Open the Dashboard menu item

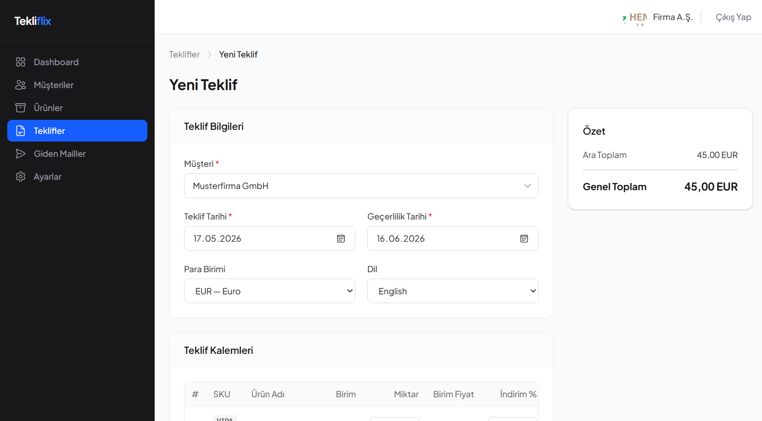(77, 62)
